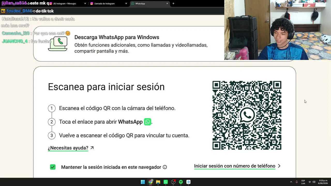The width and height of the screenshot is (331, 186).
Task: Open the WhatsApp app from the taskbar
Action: [165, 182]
